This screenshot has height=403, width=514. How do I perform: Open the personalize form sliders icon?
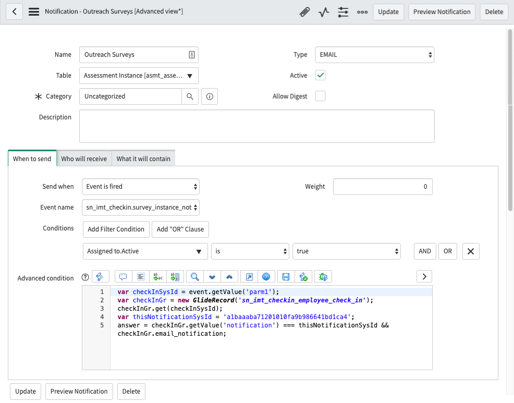click(x=343, y=12)
